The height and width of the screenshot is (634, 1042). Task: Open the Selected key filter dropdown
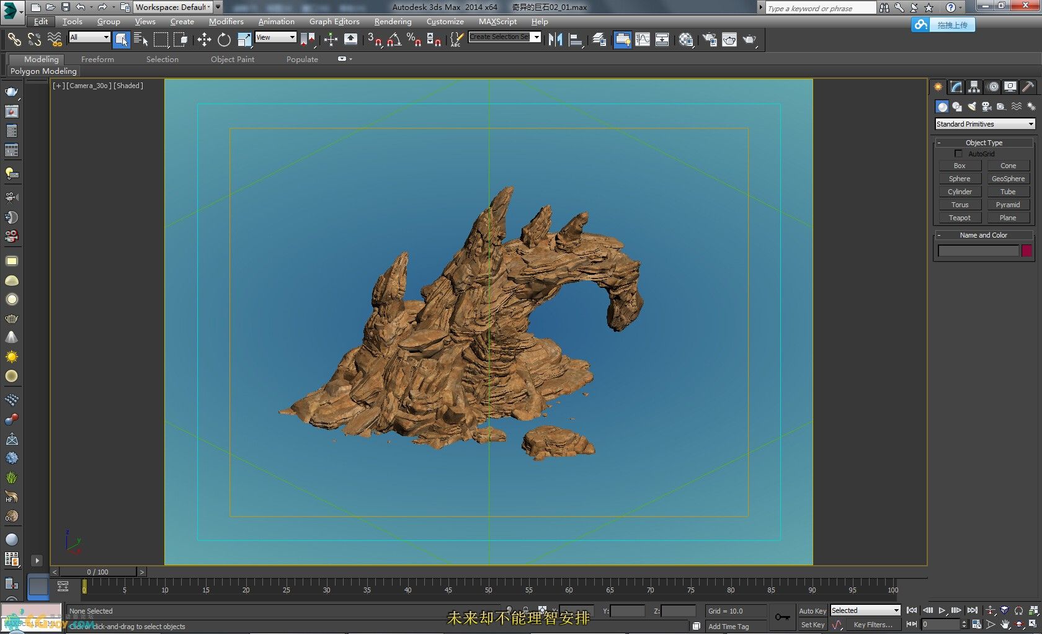pyautogui.click(x=865, y=610)
